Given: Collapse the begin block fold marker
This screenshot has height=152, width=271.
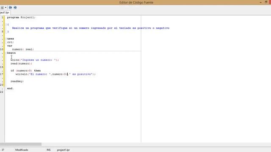Looking at the screenshot, I should point(6,53).
